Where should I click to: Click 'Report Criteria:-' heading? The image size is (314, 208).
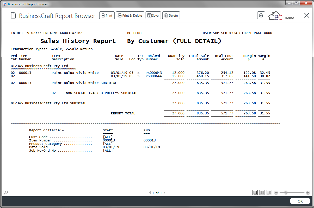pyautogui.click(x=46, y=131)
